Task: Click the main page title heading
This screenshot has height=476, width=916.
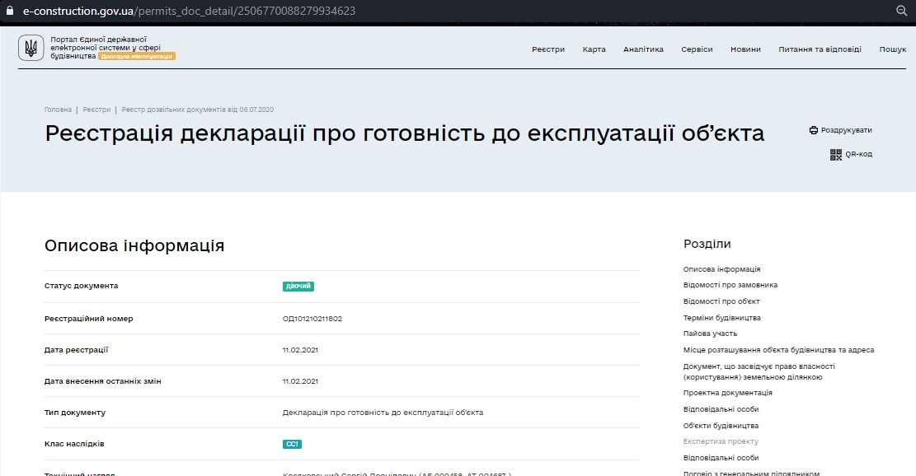Action: [404, 133]
